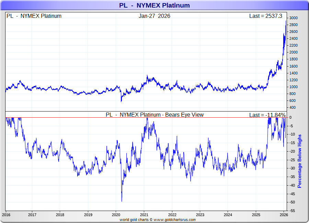Click the chart title 'PL - NYMEX Platinum' banner
Screen dimensions: 309x223
click(154, 5)
